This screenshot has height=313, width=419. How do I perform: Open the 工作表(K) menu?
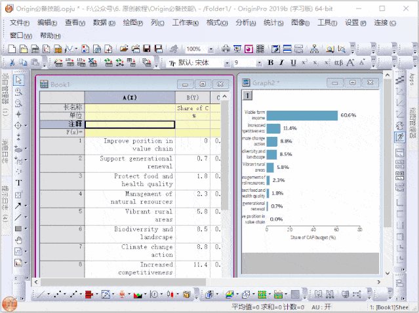(x=185, y=23)
